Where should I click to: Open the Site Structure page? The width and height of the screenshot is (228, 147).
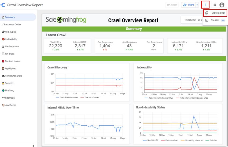coord(10,47)
